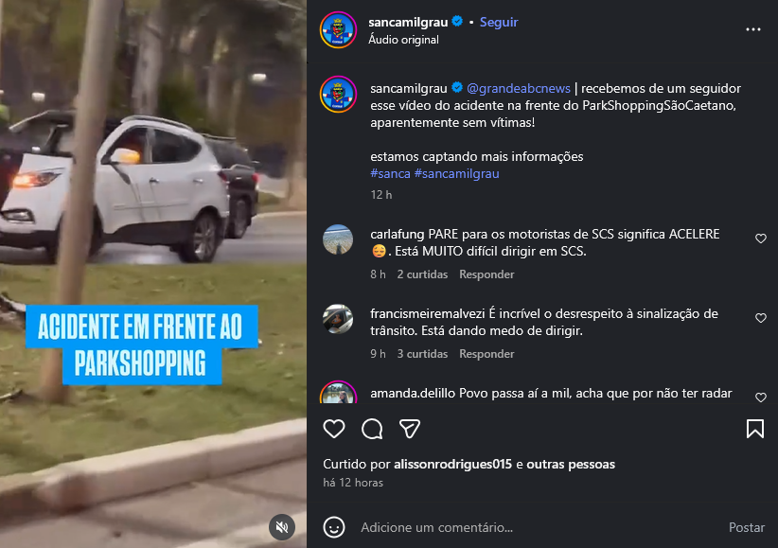Like francismeiremalvezi's comment

pyautogui.click(x=761, y=318)
